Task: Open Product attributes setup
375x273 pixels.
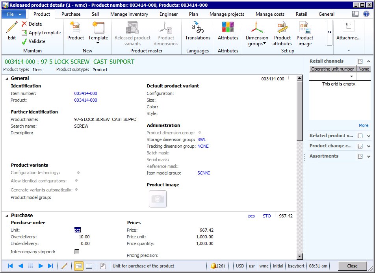Action: pos(282,34)
